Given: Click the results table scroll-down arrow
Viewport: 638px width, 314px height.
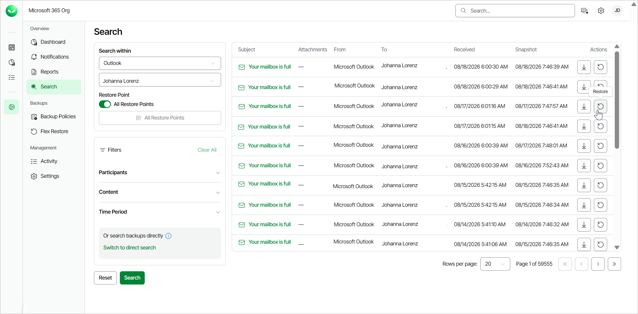Looking at the screenshot, I should tap(617, 247).
